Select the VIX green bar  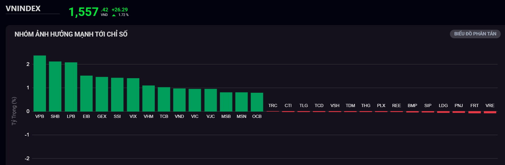pyautogui.click(x=133, y=95)
